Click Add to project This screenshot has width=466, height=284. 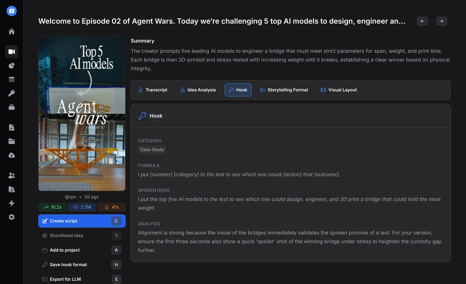tap(82, 250)
